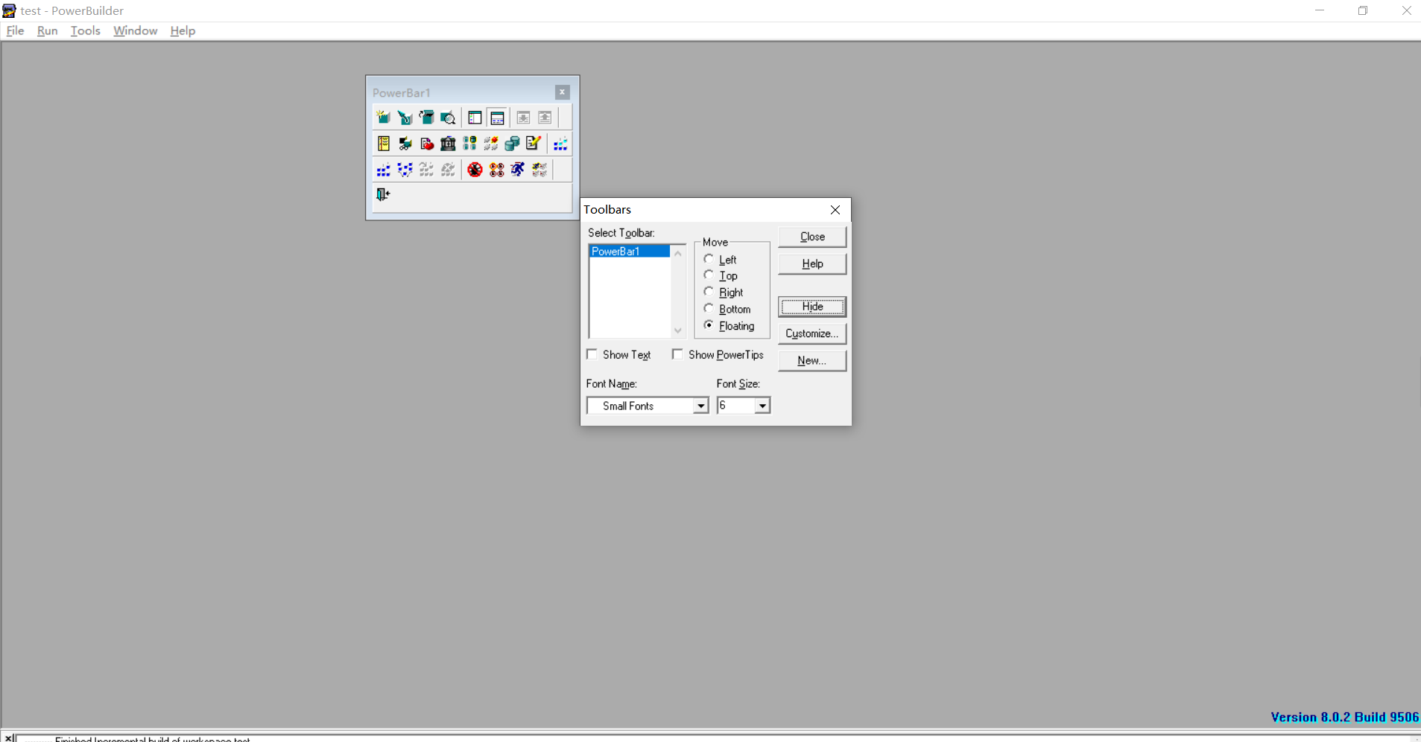Toggle the Output window icon
The image size is (1421, 742).
coord(497,118)
